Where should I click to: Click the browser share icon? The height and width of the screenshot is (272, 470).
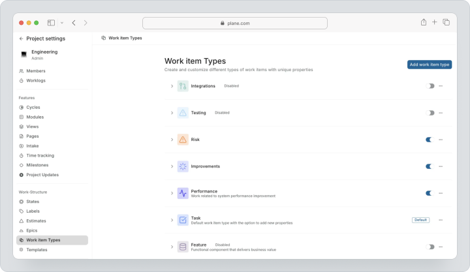pyautogui.click(x=423, y=22)
